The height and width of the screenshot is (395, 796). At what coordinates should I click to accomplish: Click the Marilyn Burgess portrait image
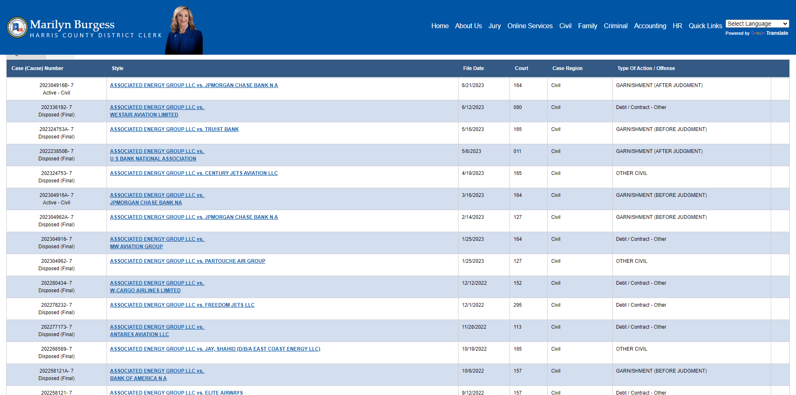[x=184, y=30]
